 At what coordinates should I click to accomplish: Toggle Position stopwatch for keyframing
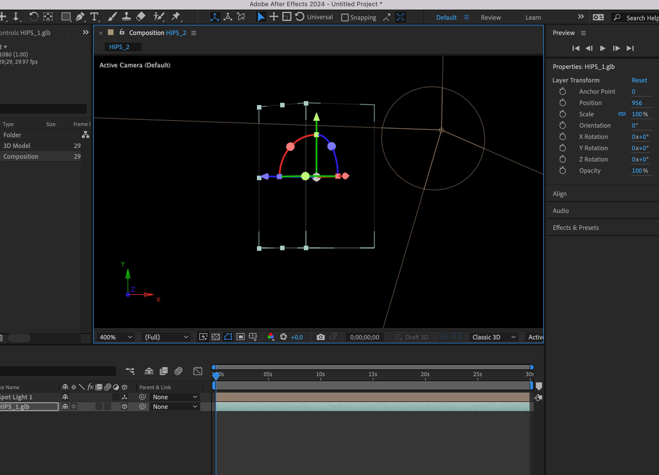[562, 103]
